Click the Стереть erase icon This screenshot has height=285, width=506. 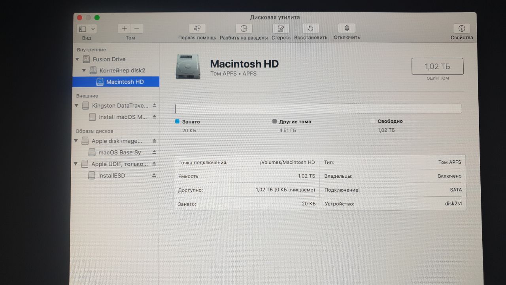coord(281,28)
